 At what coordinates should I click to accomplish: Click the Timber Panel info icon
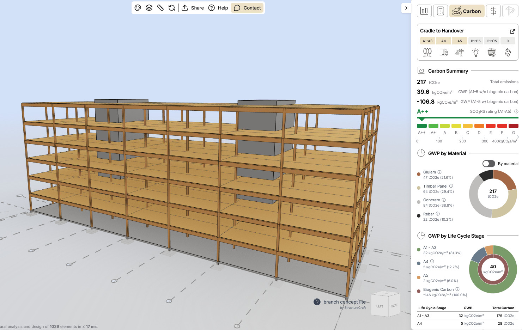451,186
